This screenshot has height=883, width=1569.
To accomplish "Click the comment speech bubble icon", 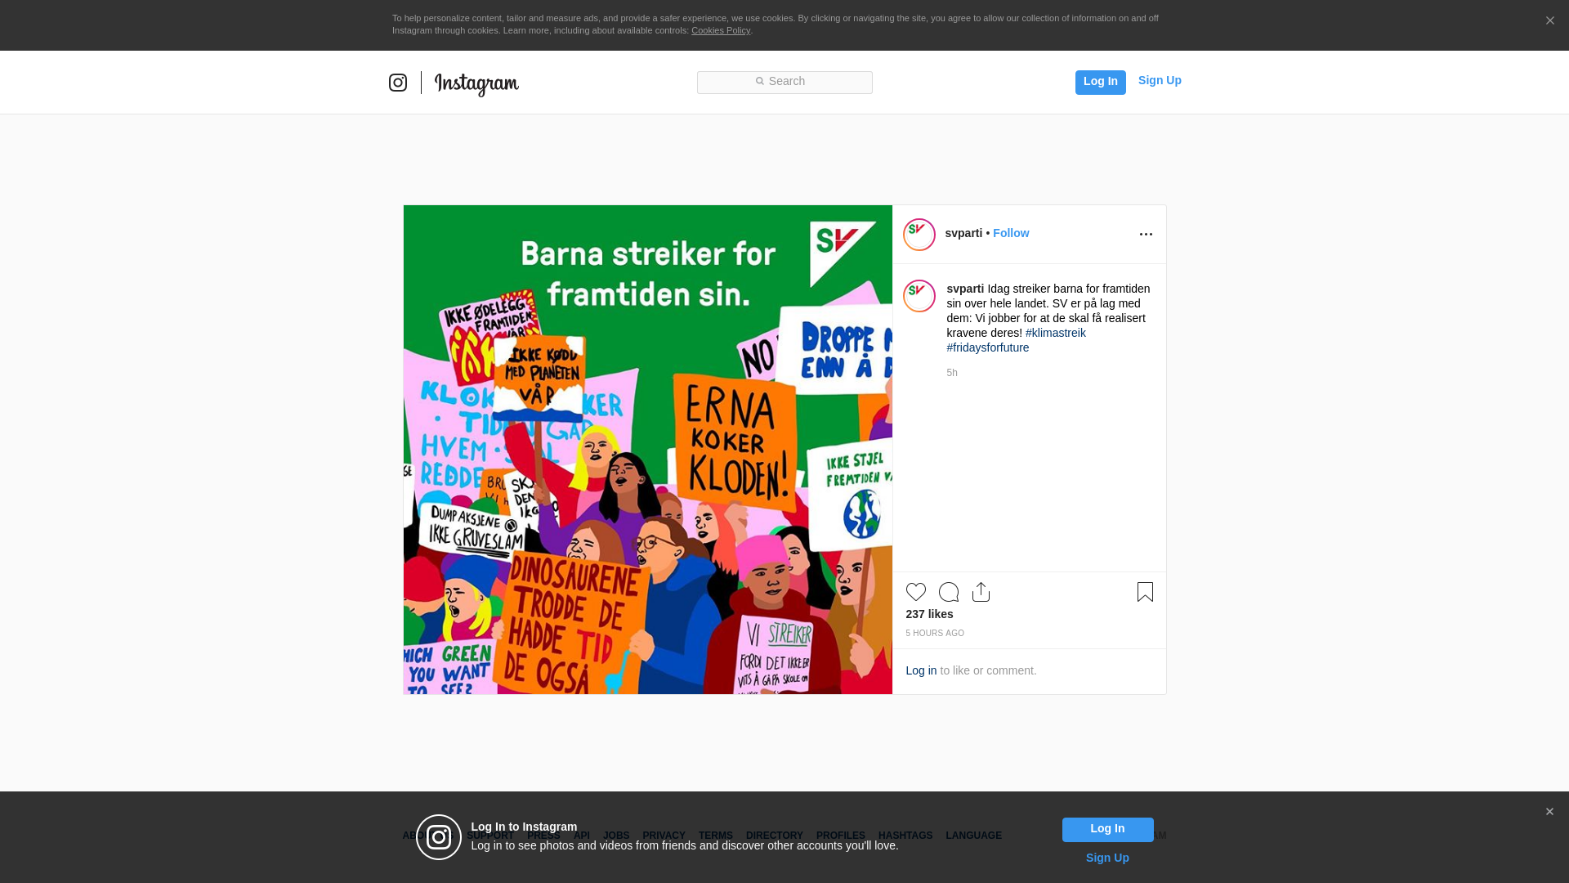I will [x=949, y=592].
